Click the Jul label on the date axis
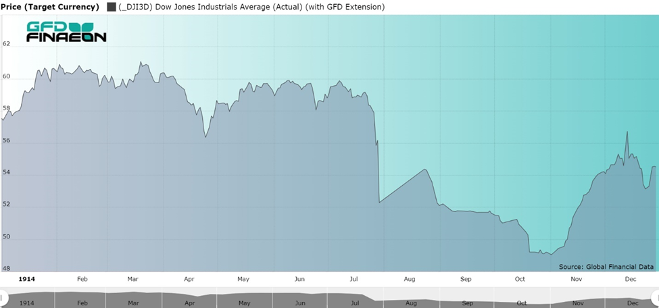The width and height of the screenshot is (659, 308). 354,279
